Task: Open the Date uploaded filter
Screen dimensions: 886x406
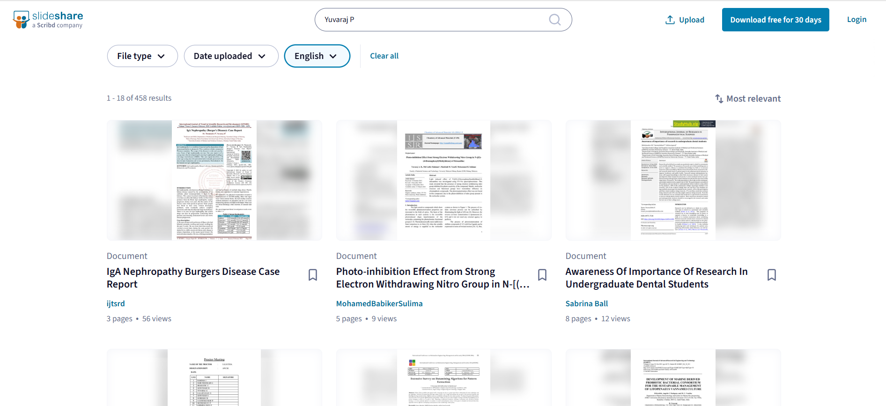Action: [231, 56]
